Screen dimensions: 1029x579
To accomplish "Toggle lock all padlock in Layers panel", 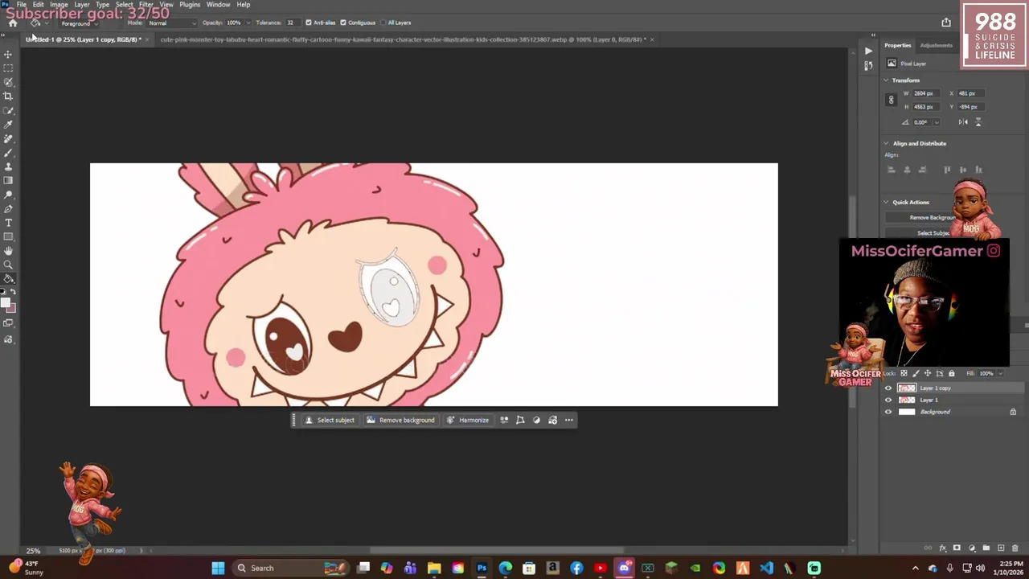I will coord(952,373).
